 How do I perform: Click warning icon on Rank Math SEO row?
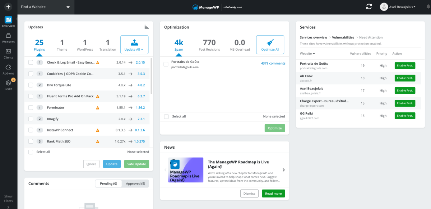click(98, 141)
